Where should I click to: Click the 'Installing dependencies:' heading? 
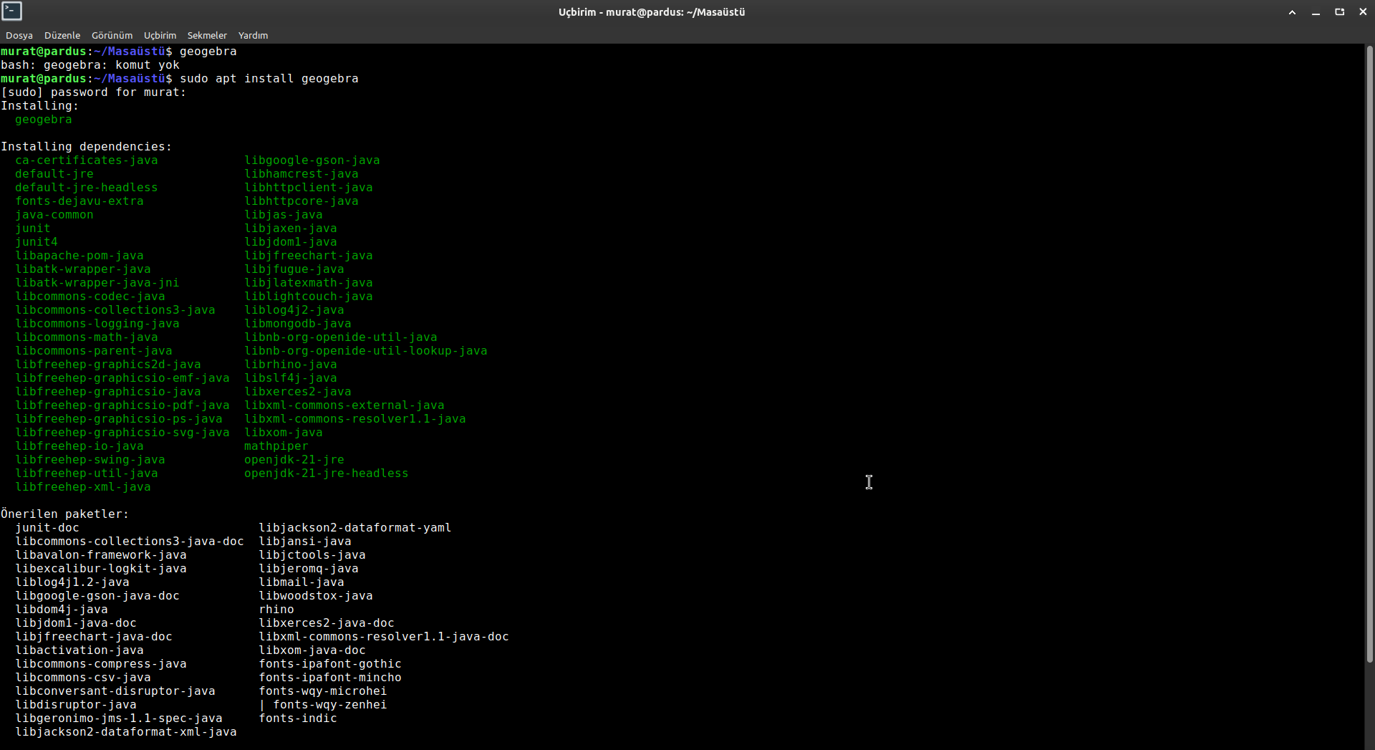point(87,147)
